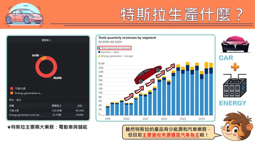Click the 汽車分部 legend label
Viewport: 255px width, 143px height.
20,88
